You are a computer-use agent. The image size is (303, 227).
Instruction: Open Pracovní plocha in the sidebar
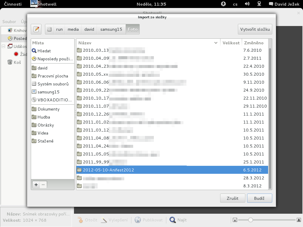pos(53,76)
